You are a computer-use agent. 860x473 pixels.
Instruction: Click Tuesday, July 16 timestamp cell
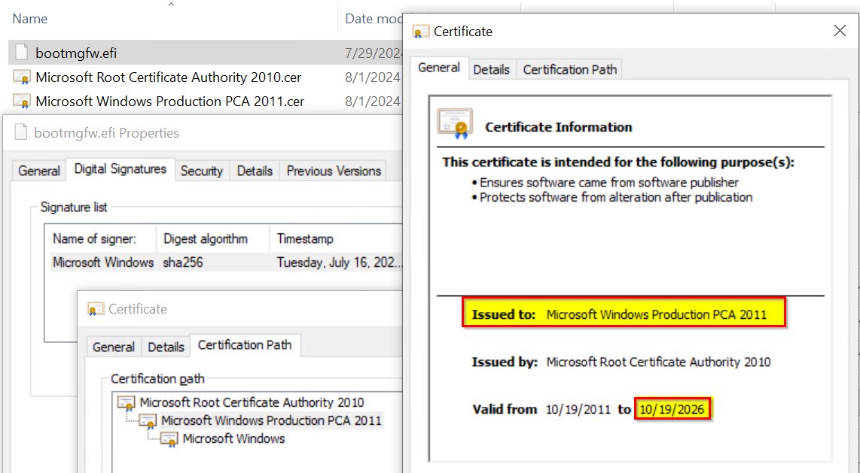pos(339,262)
